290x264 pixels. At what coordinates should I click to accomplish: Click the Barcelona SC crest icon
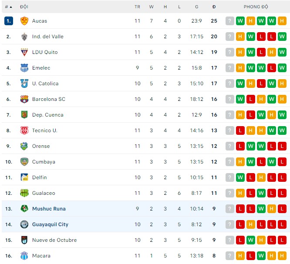[24, 99]
